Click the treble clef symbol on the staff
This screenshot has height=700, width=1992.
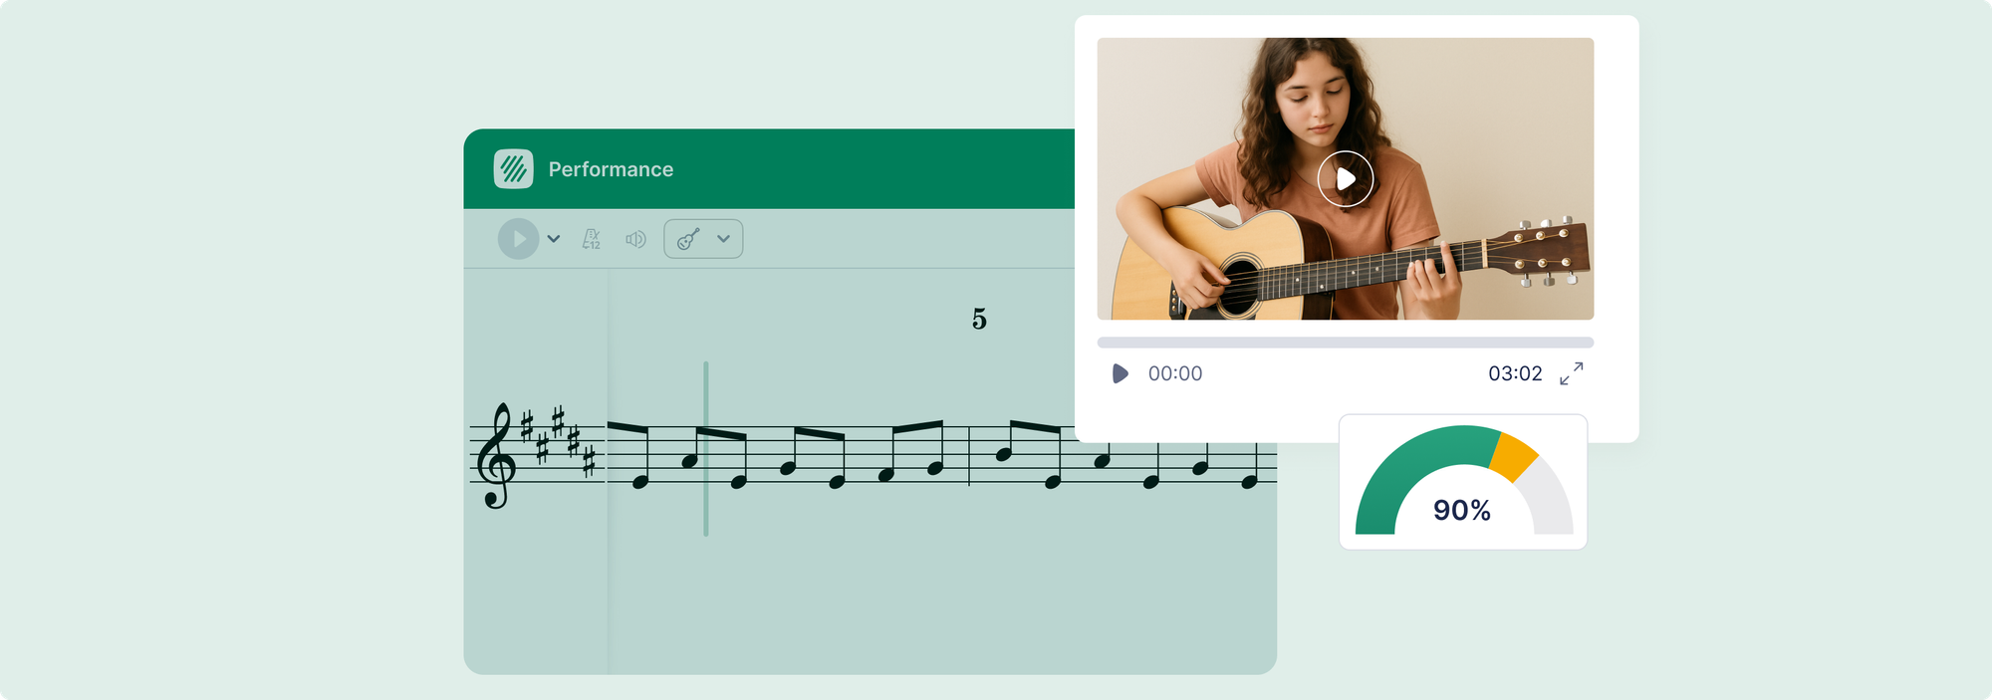(x=495, y=456)
